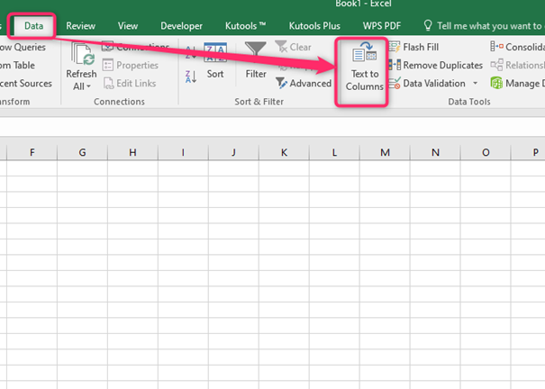
Task: Click the Remove Duplicates label
Action: click(443, 66)
